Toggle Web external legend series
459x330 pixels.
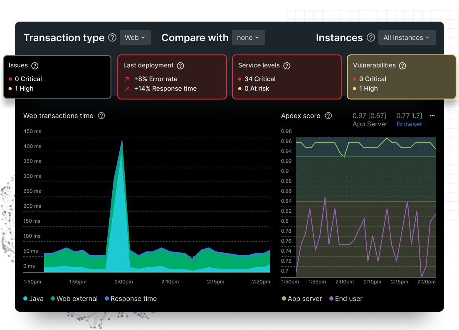[74, 298]
